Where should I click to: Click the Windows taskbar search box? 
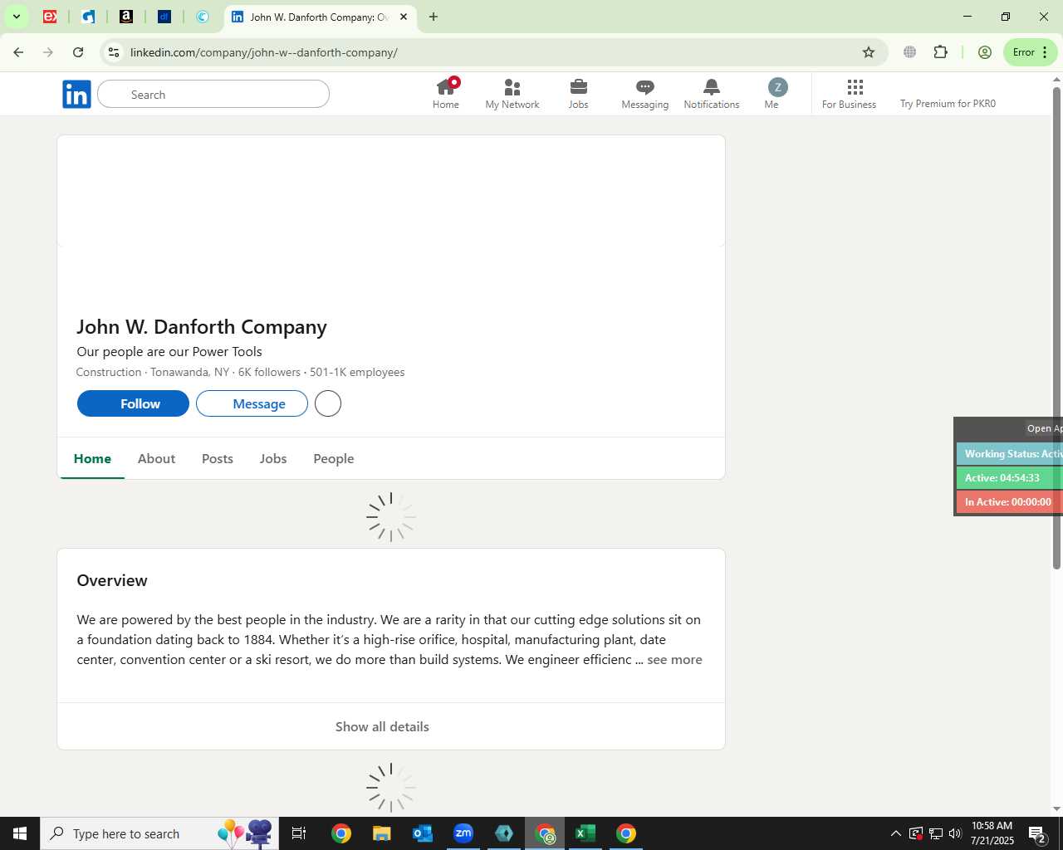(159, 833)
